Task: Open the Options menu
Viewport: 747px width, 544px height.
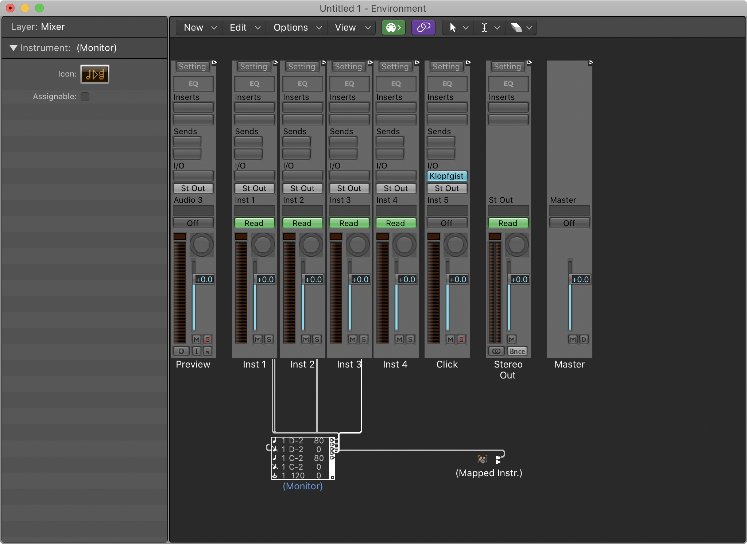Action: pos(297,27)
